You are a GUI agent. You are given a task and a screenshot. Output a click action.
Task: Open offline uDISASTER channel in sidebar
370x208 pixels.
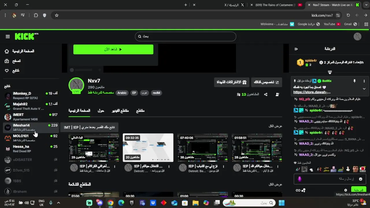pyautogui.click(x=31, y=159)
